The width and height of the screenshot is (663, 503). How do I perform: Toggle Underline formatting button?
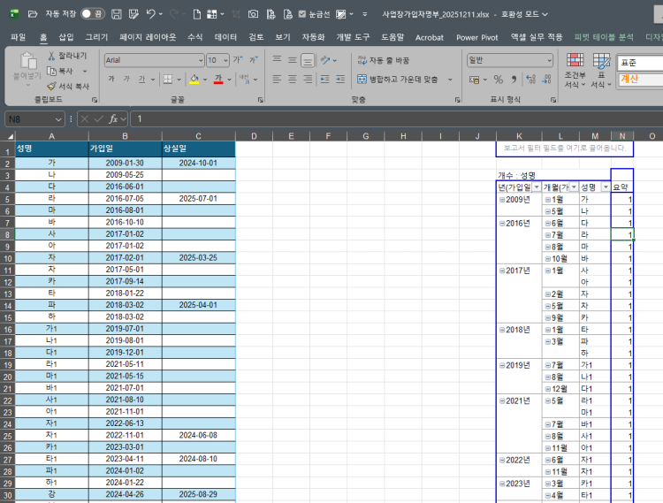click(141, 79)
